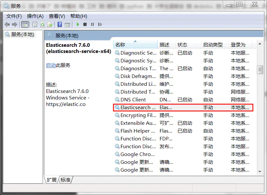Open the 操作(A) menu

coord(35,16)
